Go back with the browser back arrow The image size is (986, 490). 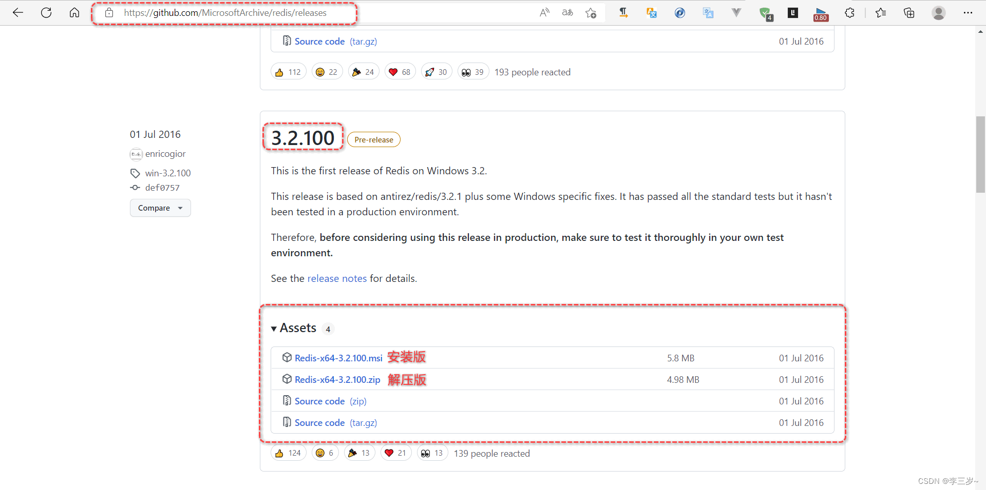18,13
